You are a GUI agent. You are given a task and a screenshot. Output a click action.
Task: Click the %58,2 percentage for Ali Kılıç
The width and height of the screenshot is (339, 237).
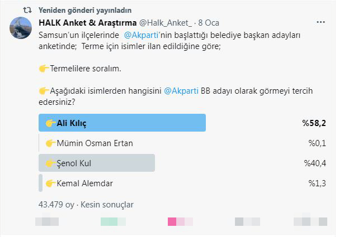click(x=314, y=123)
